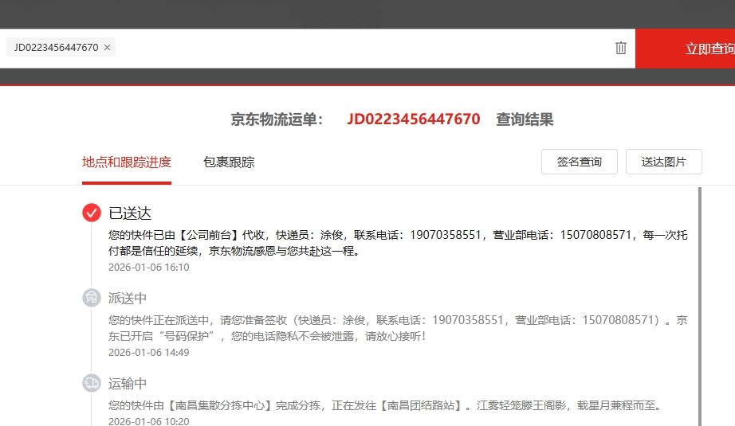Click the 派送中 status heading

pos(128,299)
